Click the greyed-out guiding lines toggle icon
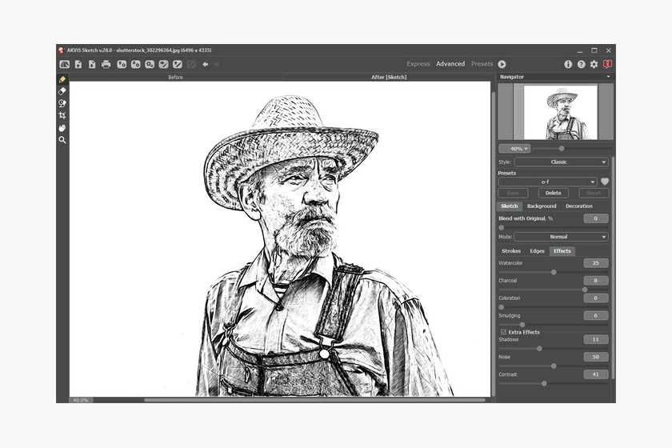Viewport: 672px width, 448px height. 191,64
